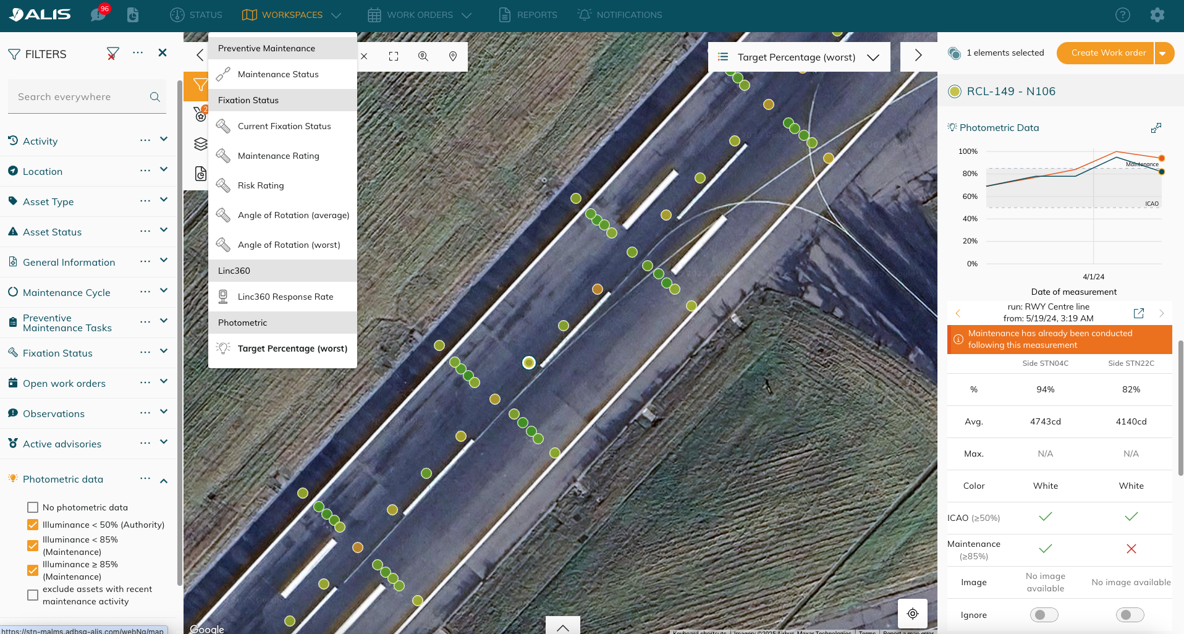Click the Create Work order button

(1107, 53)
